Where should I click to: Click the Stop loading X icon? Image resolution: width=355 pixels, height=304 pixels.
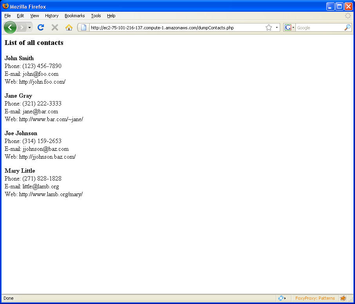click(x=55, y=28)
